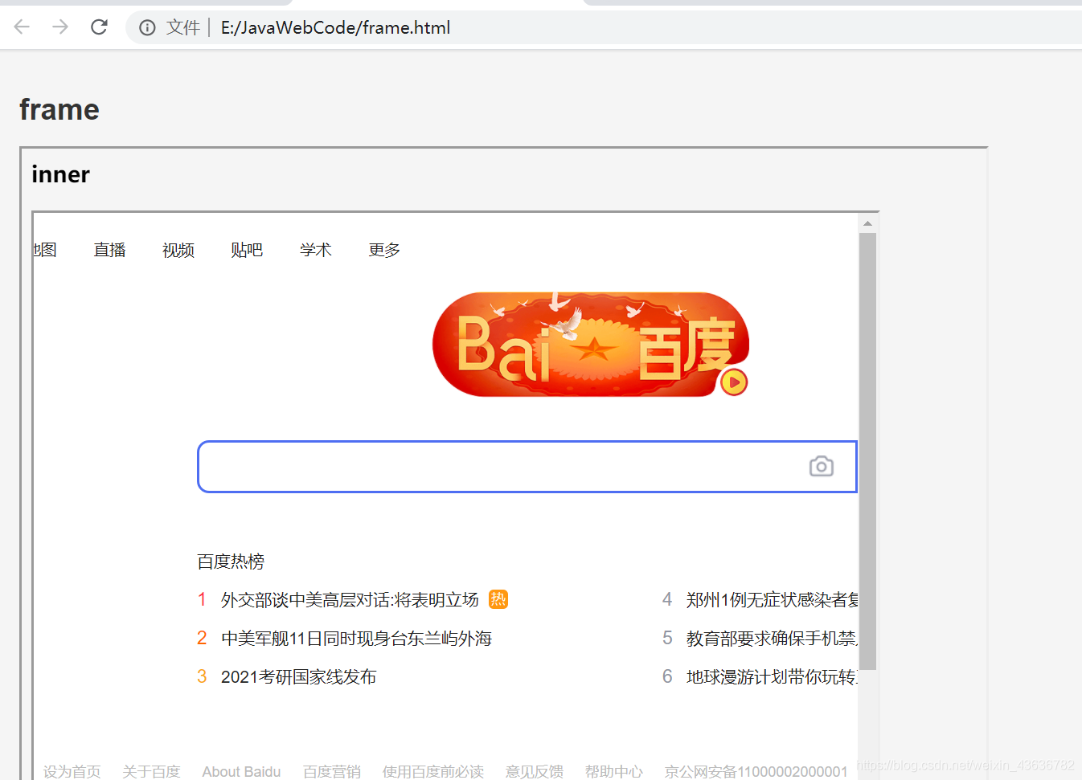Click the browser forward arrow
1082x780 pixels.
(60, 27)
